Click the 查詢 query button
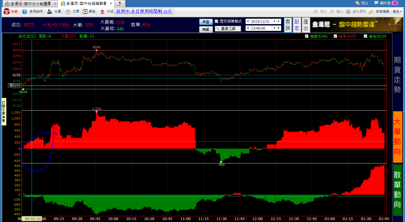This screenshot has height=222, width=405. pos(288,25)
